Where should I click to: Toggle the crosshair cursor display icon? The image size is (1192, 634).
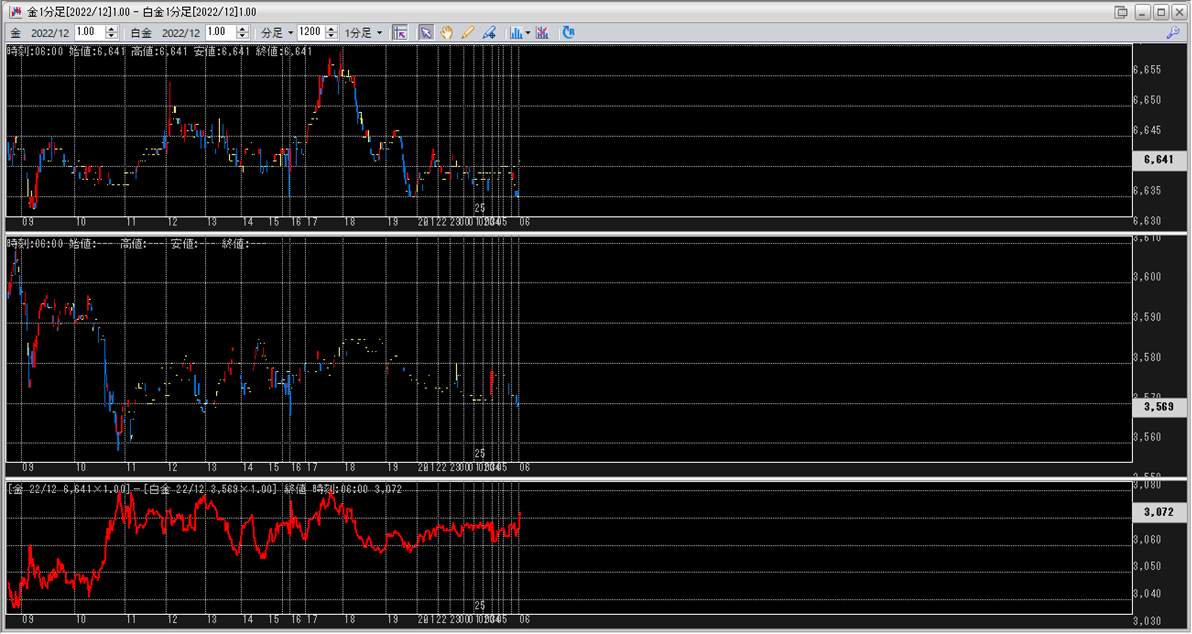click(400, 33)
